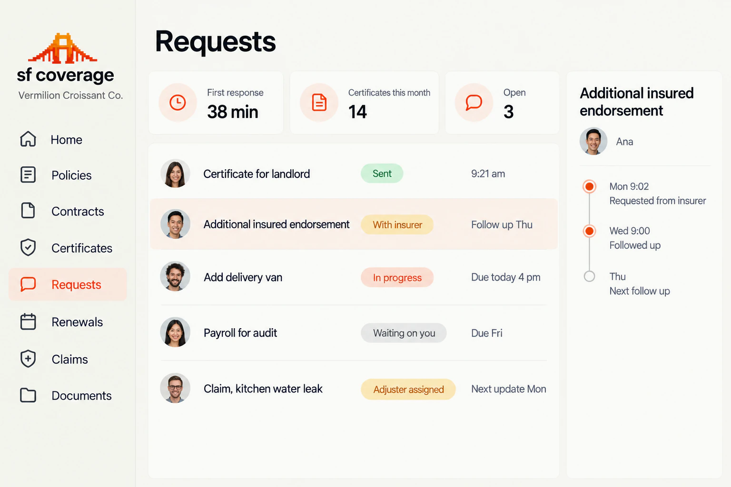Click the Sent status badge
Screen dimensions: 731x487
pyautogui.click(x=382, y=174)
